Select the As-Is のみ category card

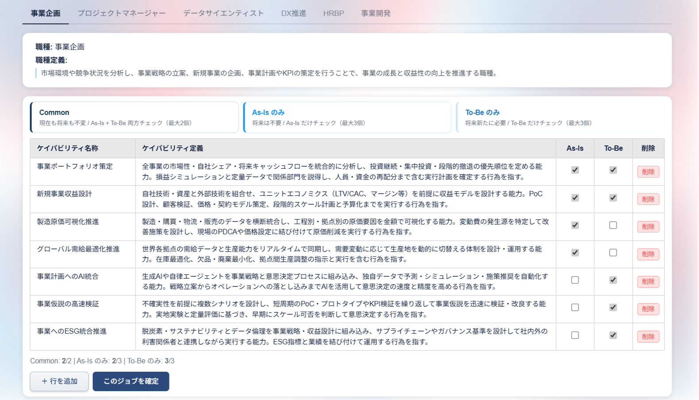(347, 117)
